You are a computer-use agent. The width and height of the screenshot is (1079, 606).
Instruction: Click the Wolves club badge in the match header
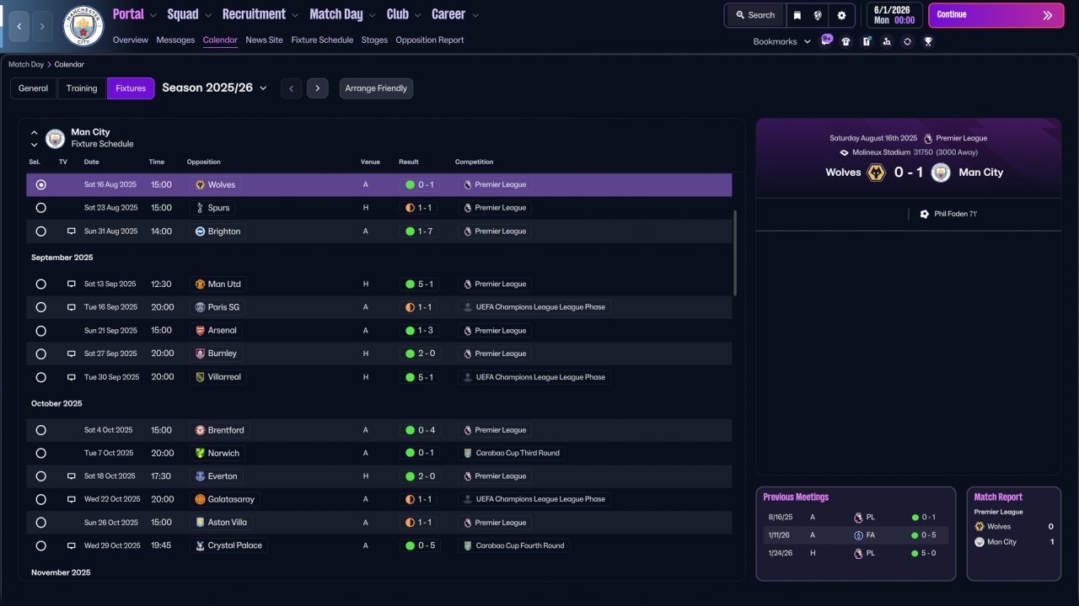877,173
